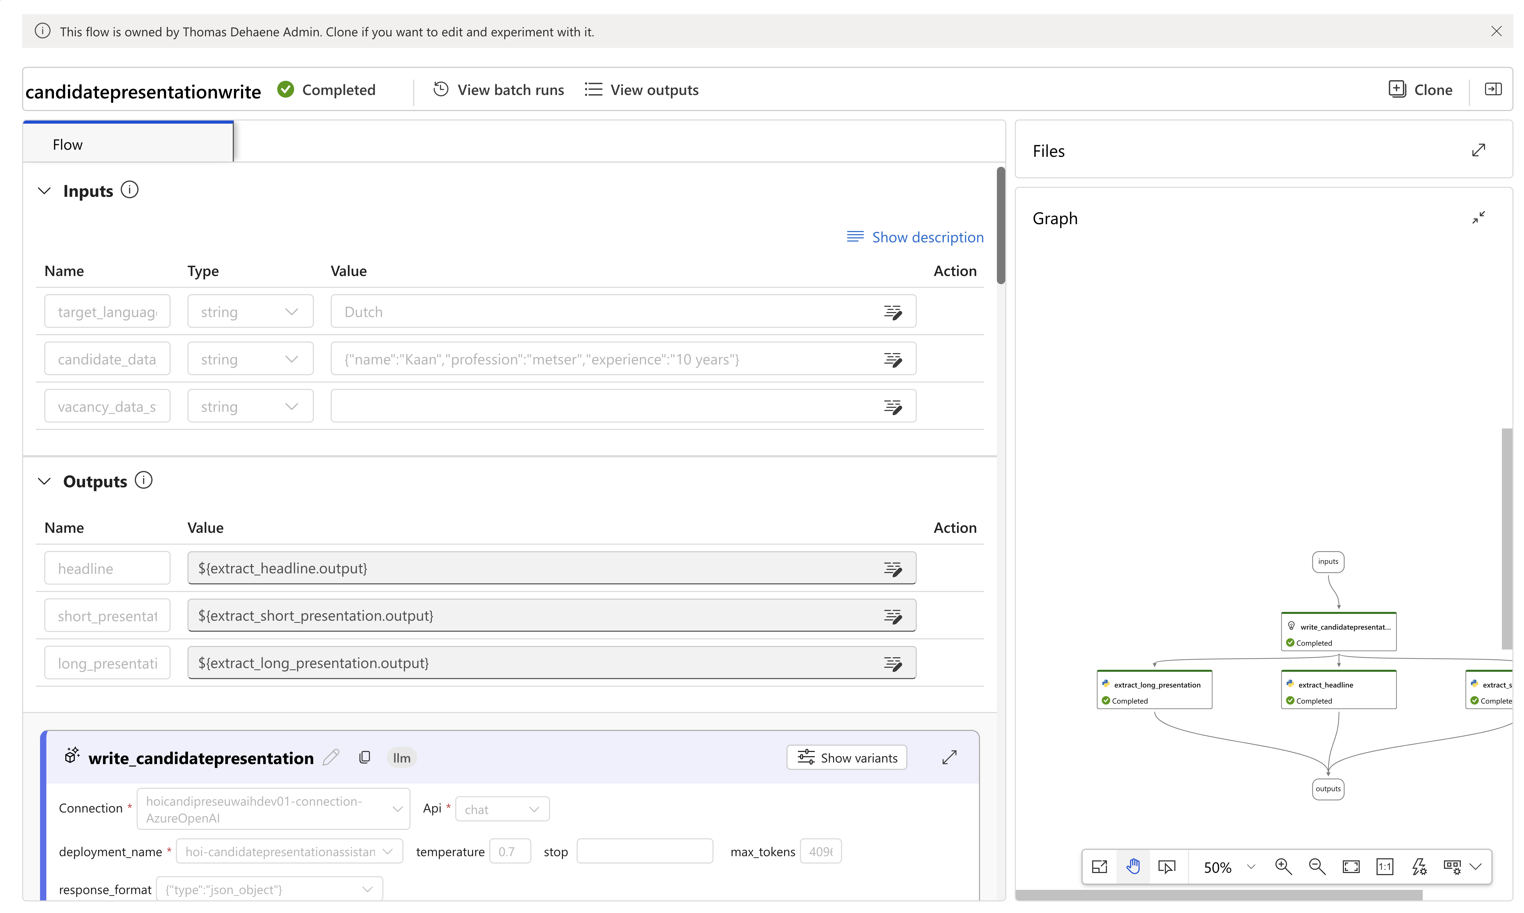
Task: Click the info icon next to Outputs
Action: tap(144, 480)
